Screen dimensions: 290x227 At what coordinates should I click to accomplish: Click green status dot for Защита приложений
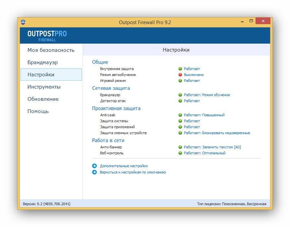click(180, 127)
